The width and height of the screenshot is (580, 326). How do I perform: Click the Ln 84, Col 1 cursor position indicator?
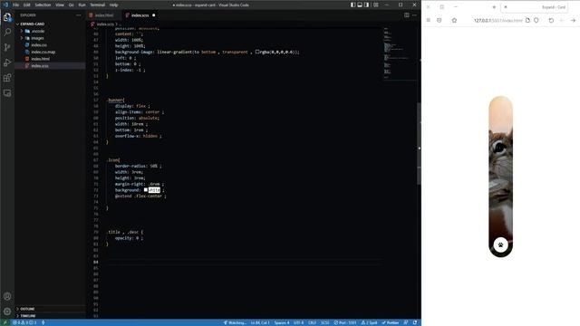coord(260,322)
